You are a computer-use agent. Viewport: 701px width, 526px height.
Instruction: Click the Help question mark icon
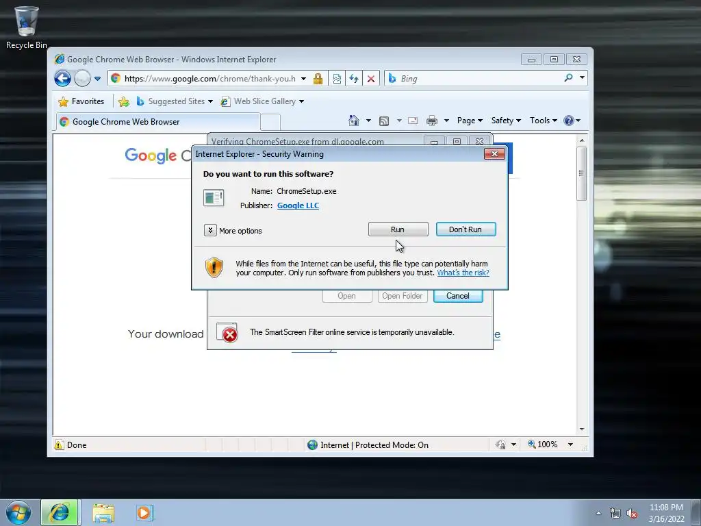569,121
